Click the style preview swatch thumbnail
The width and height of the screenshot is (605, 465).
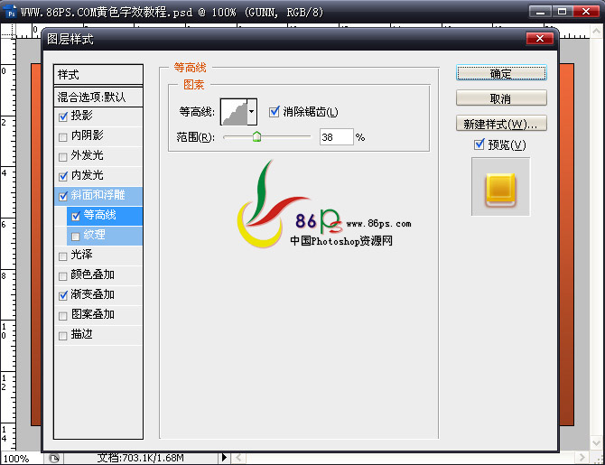coord(501,186)
